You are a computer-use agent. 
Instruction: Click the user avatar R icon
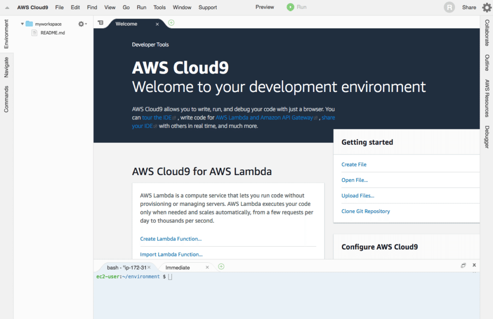pos(449,7)
